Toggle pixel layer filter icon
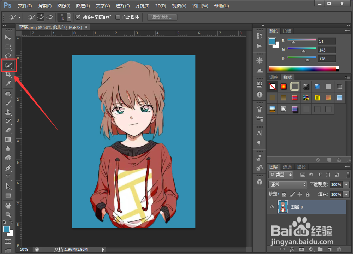 click(303, 175)
